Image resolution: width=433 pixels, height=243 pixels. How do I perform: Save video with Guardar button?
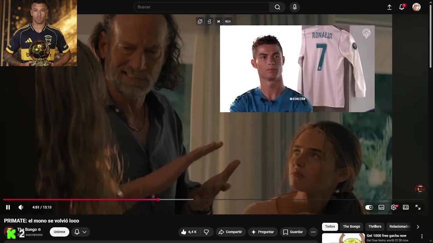tap(293, 232)
